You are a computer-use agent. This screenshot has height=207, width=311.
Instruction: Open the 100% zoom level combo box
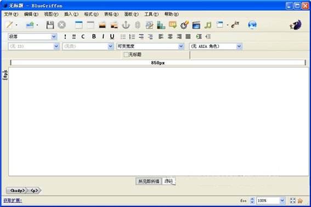point(270,200)
